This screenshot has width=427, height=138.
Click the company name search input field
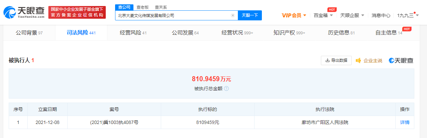[x=173, y=15]
